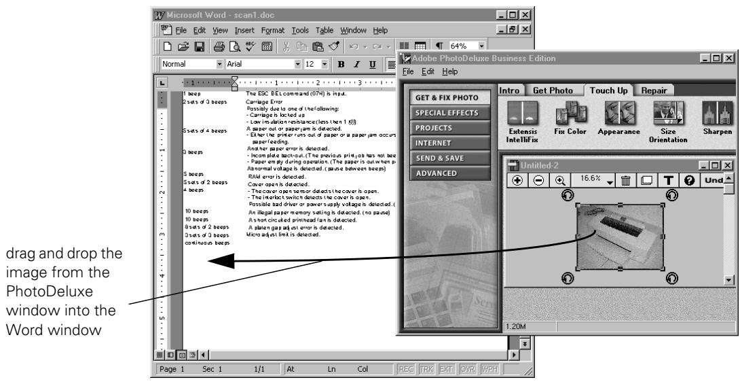The width and height of the screenshot is (740, 382).
Task: Switch to the Repair tab
Action: pos(654,90)
